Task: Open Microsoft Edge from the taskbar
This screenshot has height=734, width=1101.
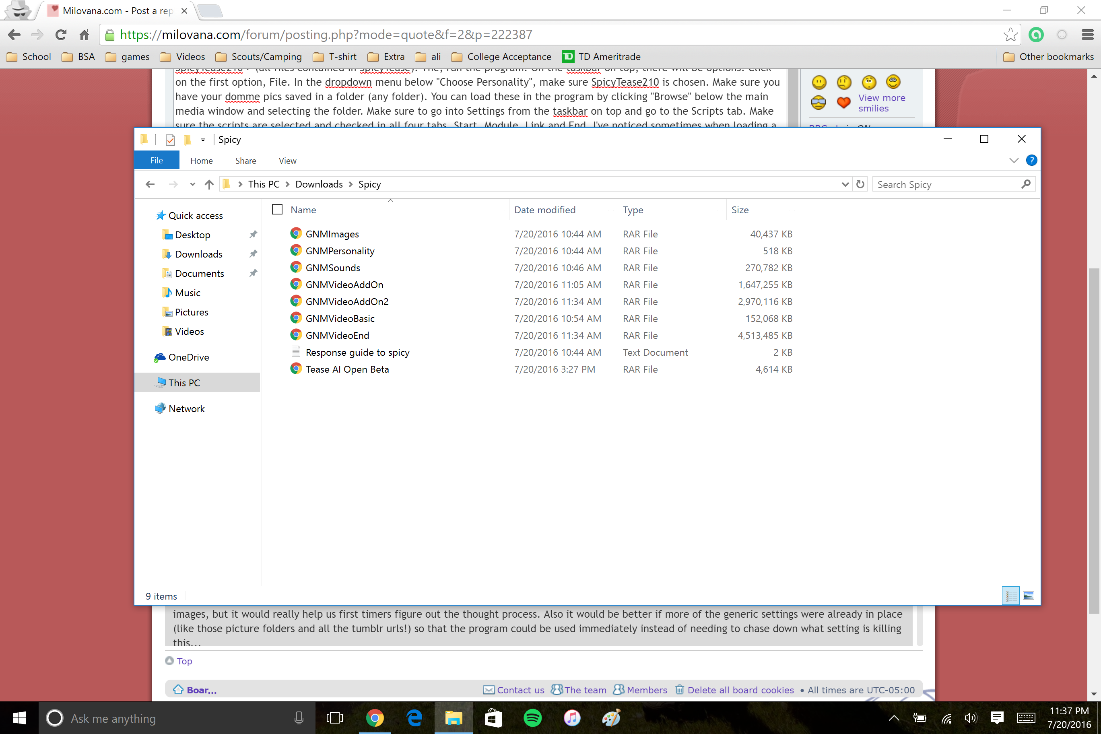Action: [414, 718]
